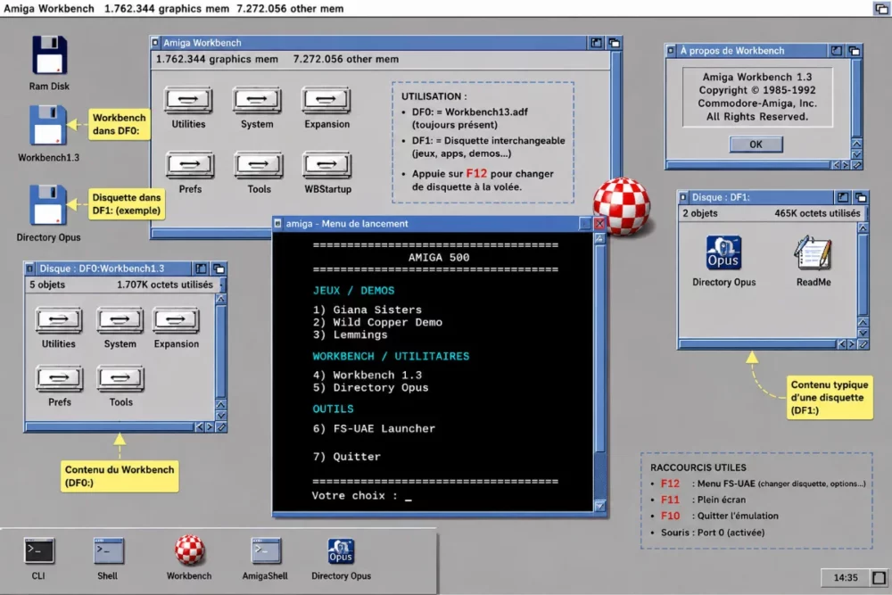This screenshot has width=892, height=595.
Task: Open Prefs drawer in Amiga Workbench window
Action: click(190, 165)
